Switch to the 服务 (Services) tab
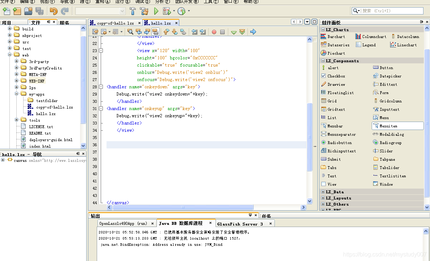This screenshot has height=261, width=430. click(x=64, y=23)
